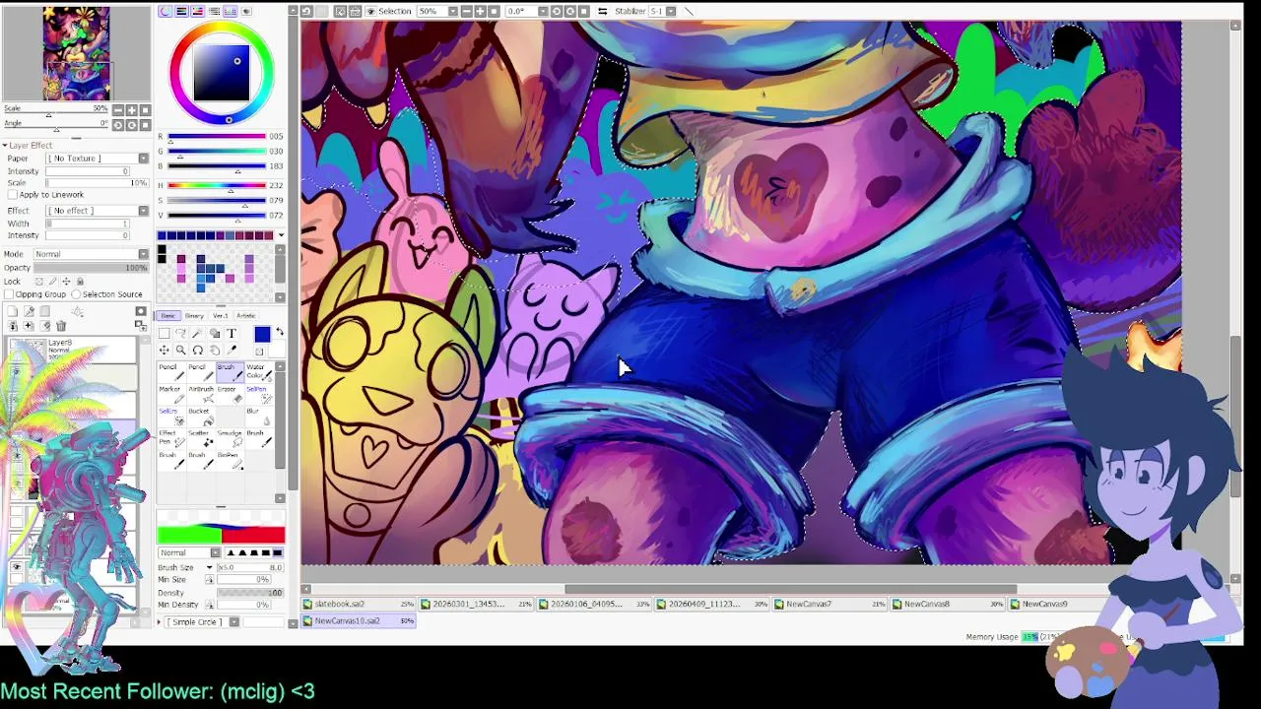Adjust the red R color slider
1261x709 pixels.
pos(217,136)
